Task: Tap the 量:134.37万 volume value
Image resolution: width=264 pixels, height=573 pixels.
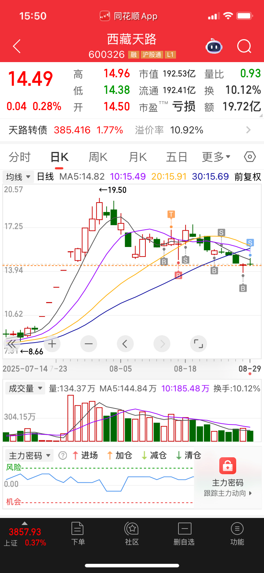Action: coord(72,388)
